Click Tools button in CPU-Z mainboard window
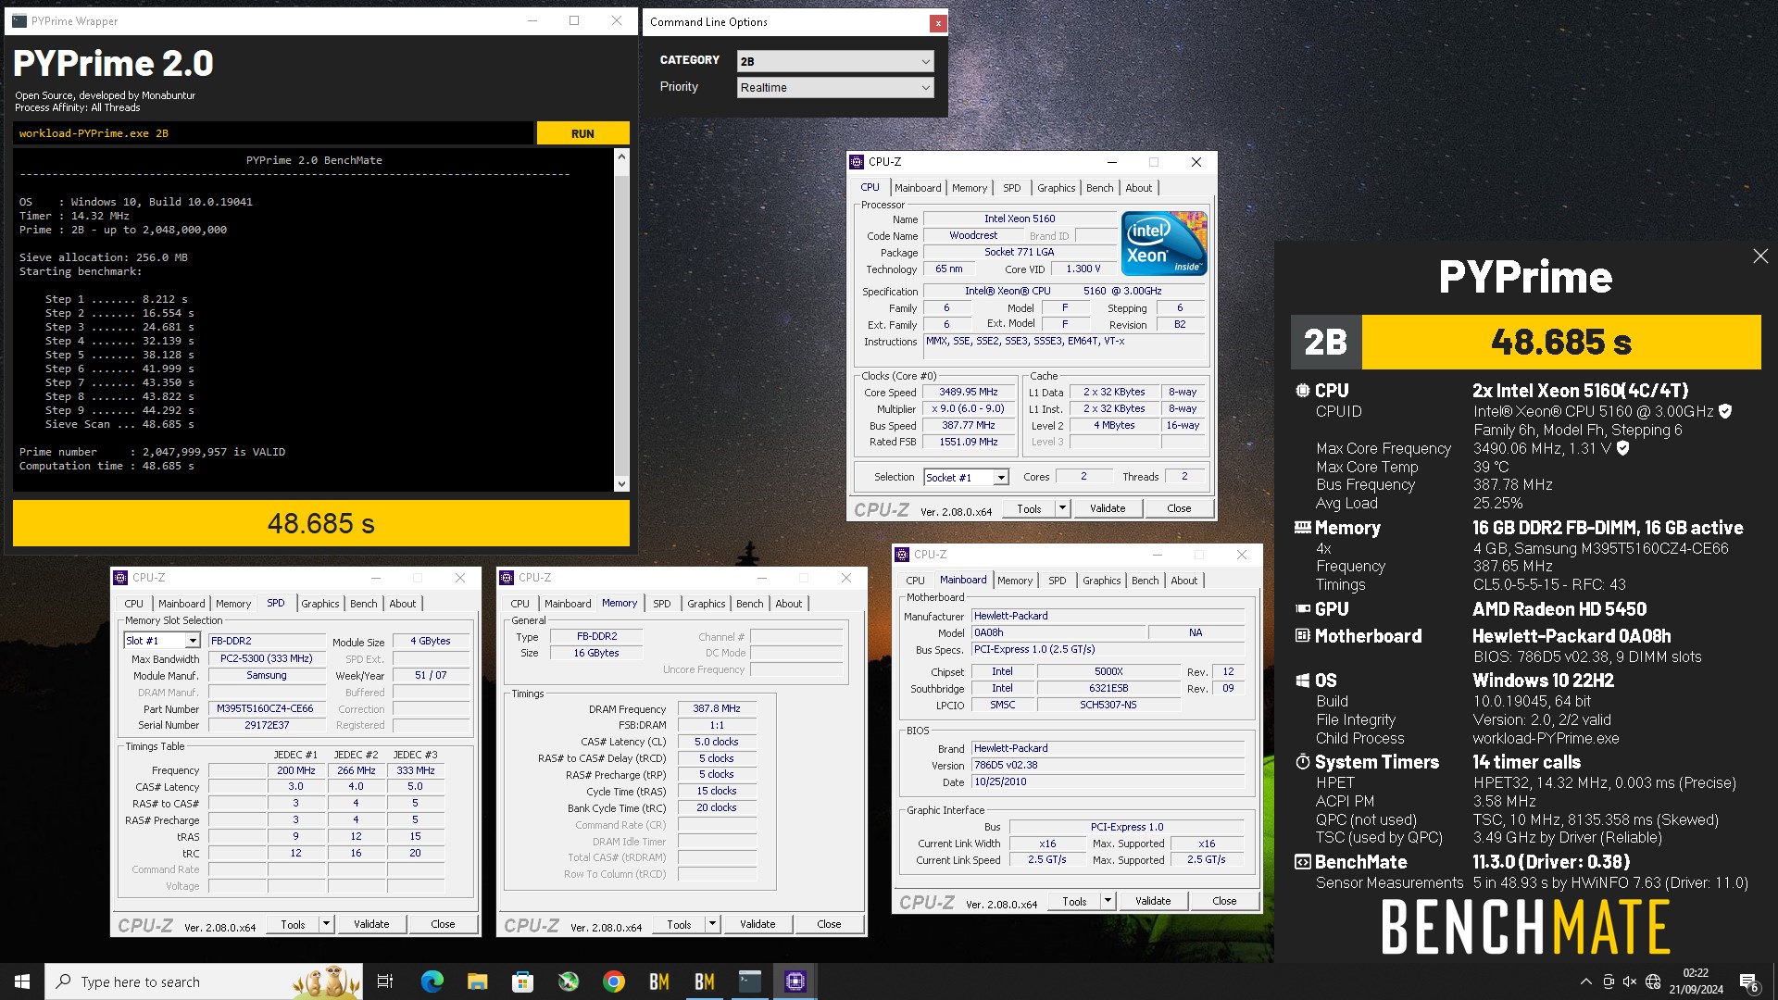This screenshot has height=1000, width=1778. tap(1074, 901)
